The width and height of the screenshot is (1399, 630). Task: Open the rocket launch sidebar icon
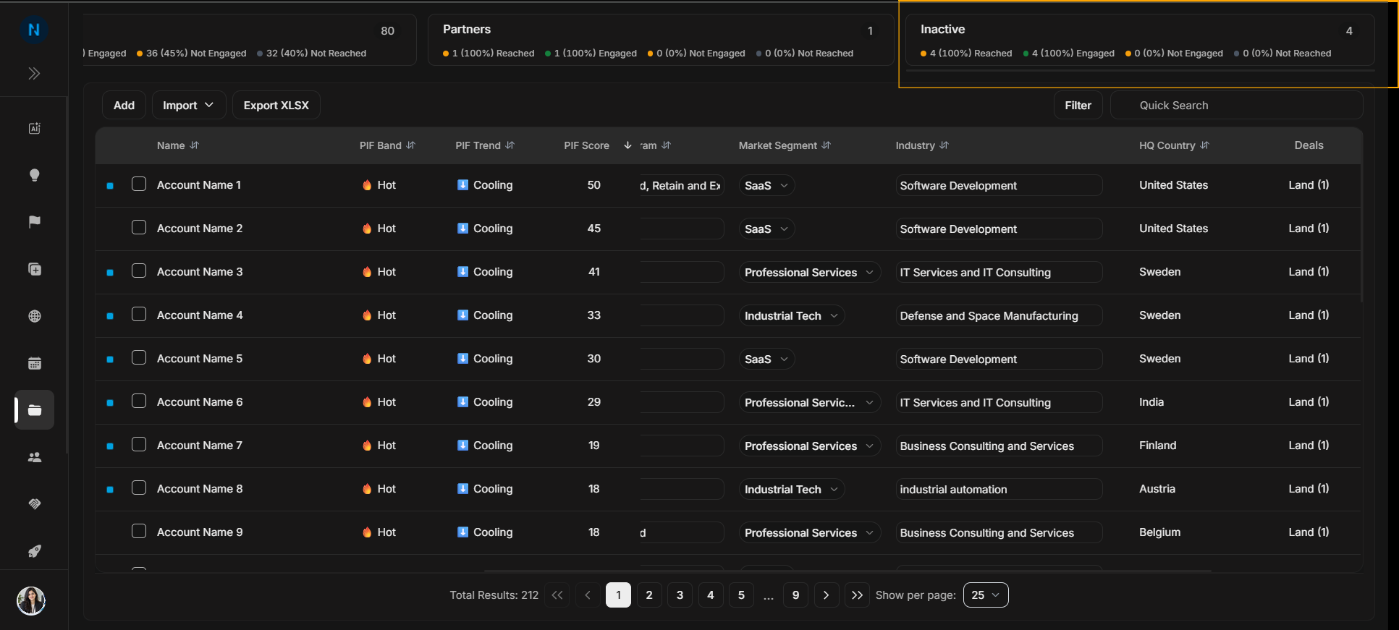coord(34,551)
